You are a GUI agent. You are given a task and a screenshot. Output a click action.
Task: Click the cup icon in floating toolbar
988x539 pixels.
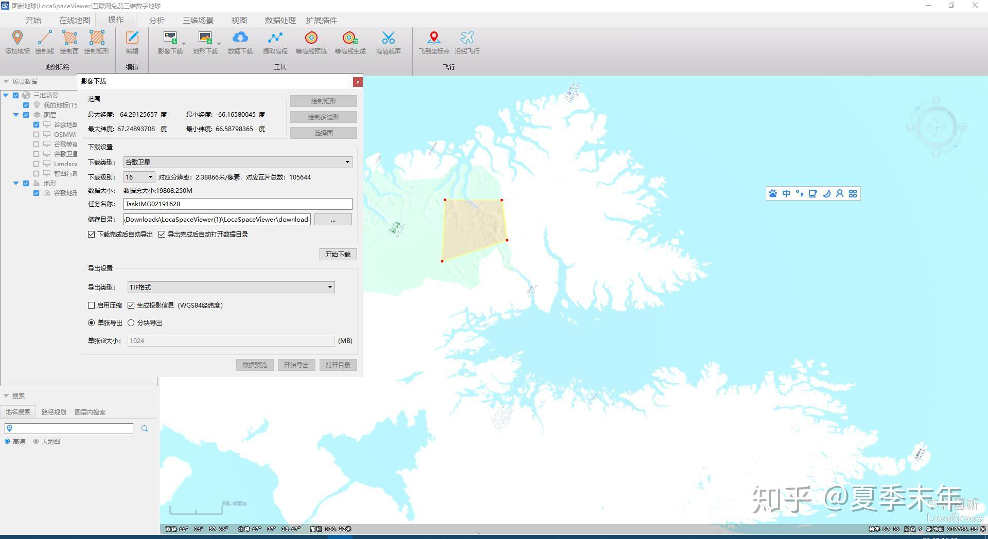[x=813, y=193]
